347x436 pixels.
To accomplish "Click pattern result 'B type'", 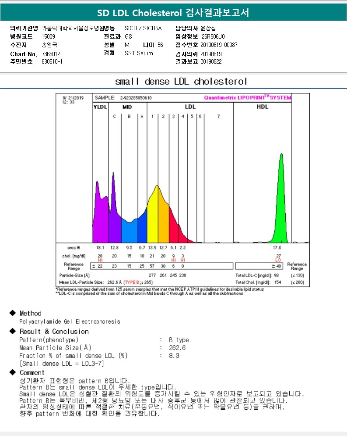I will (179, 340).
